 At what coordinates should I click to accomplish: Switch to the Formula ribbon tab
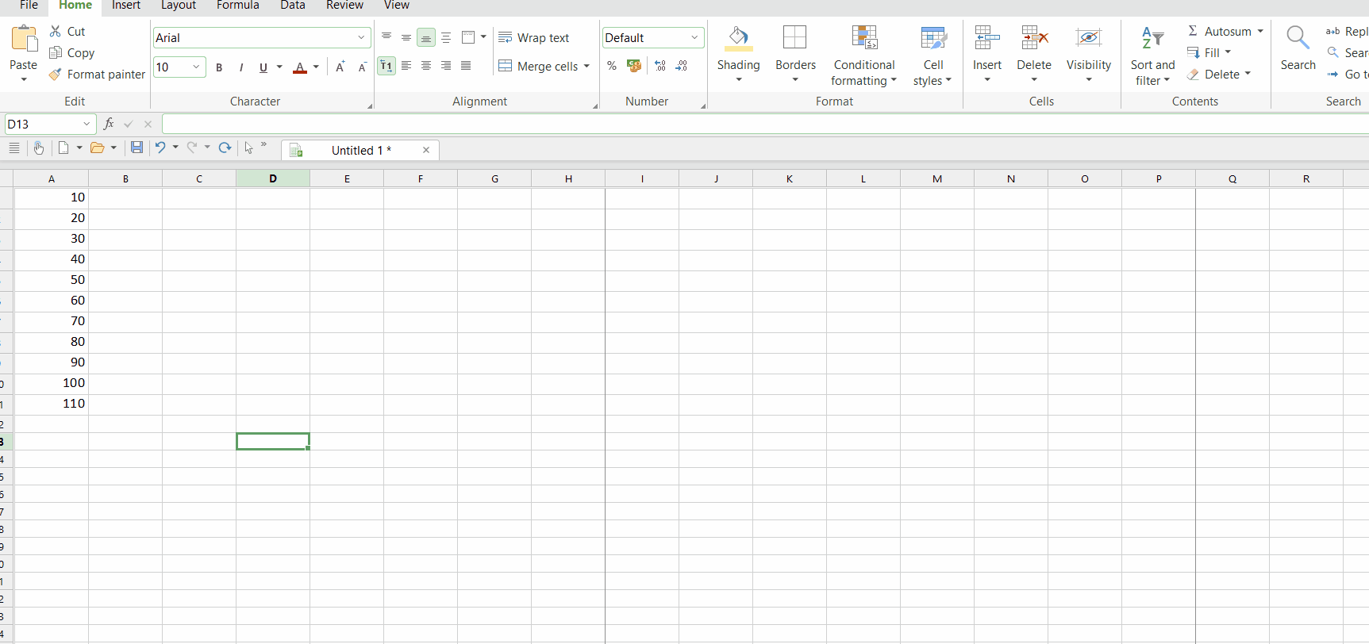[x=238, y=6]
